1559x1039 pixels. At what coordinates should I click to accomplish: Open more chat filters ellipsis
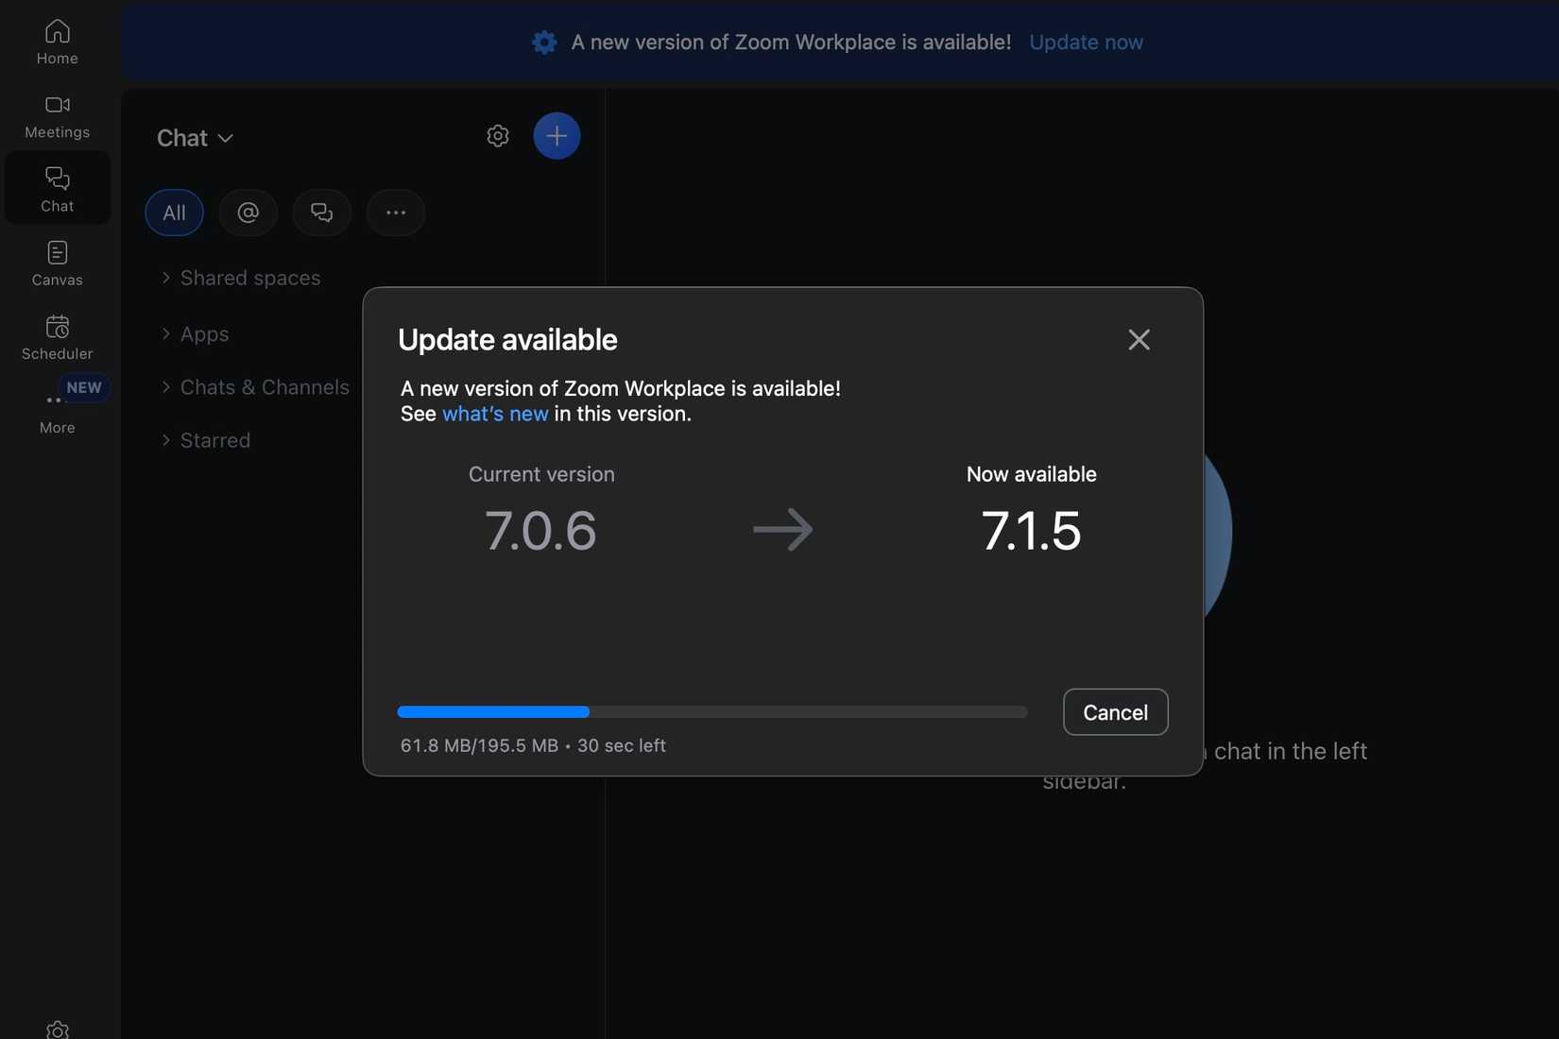point(396,213)
